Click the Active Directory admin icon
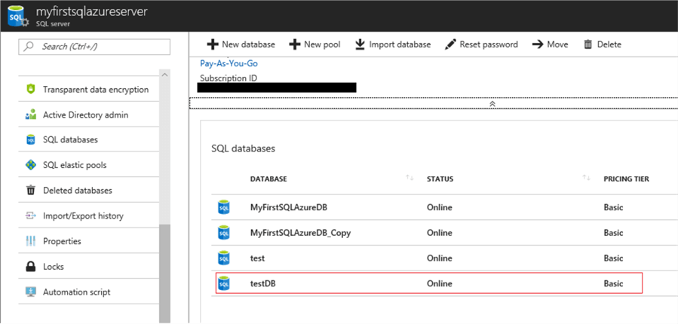The height and width of the screenshot is (324, 678). 31,115
